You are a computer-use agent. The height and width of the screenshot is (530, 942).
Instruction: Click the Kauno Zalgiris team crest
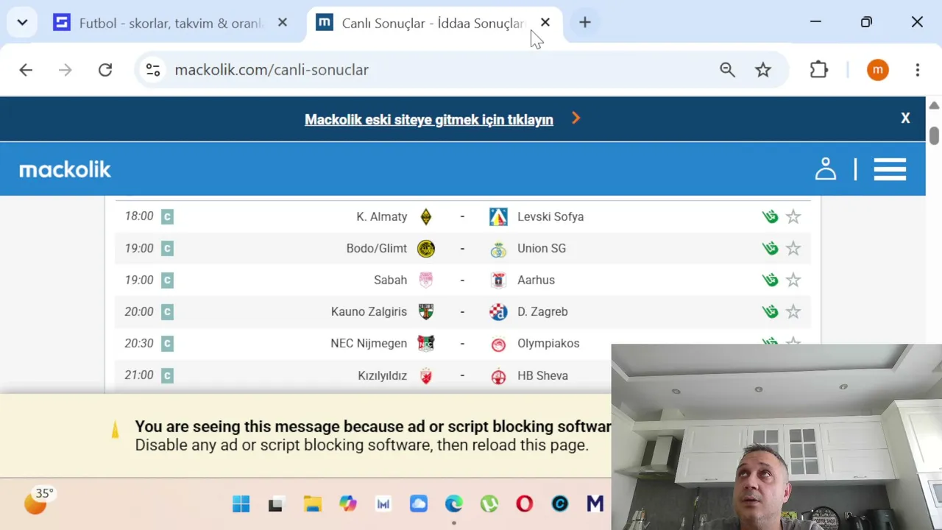tap(425, 311)
